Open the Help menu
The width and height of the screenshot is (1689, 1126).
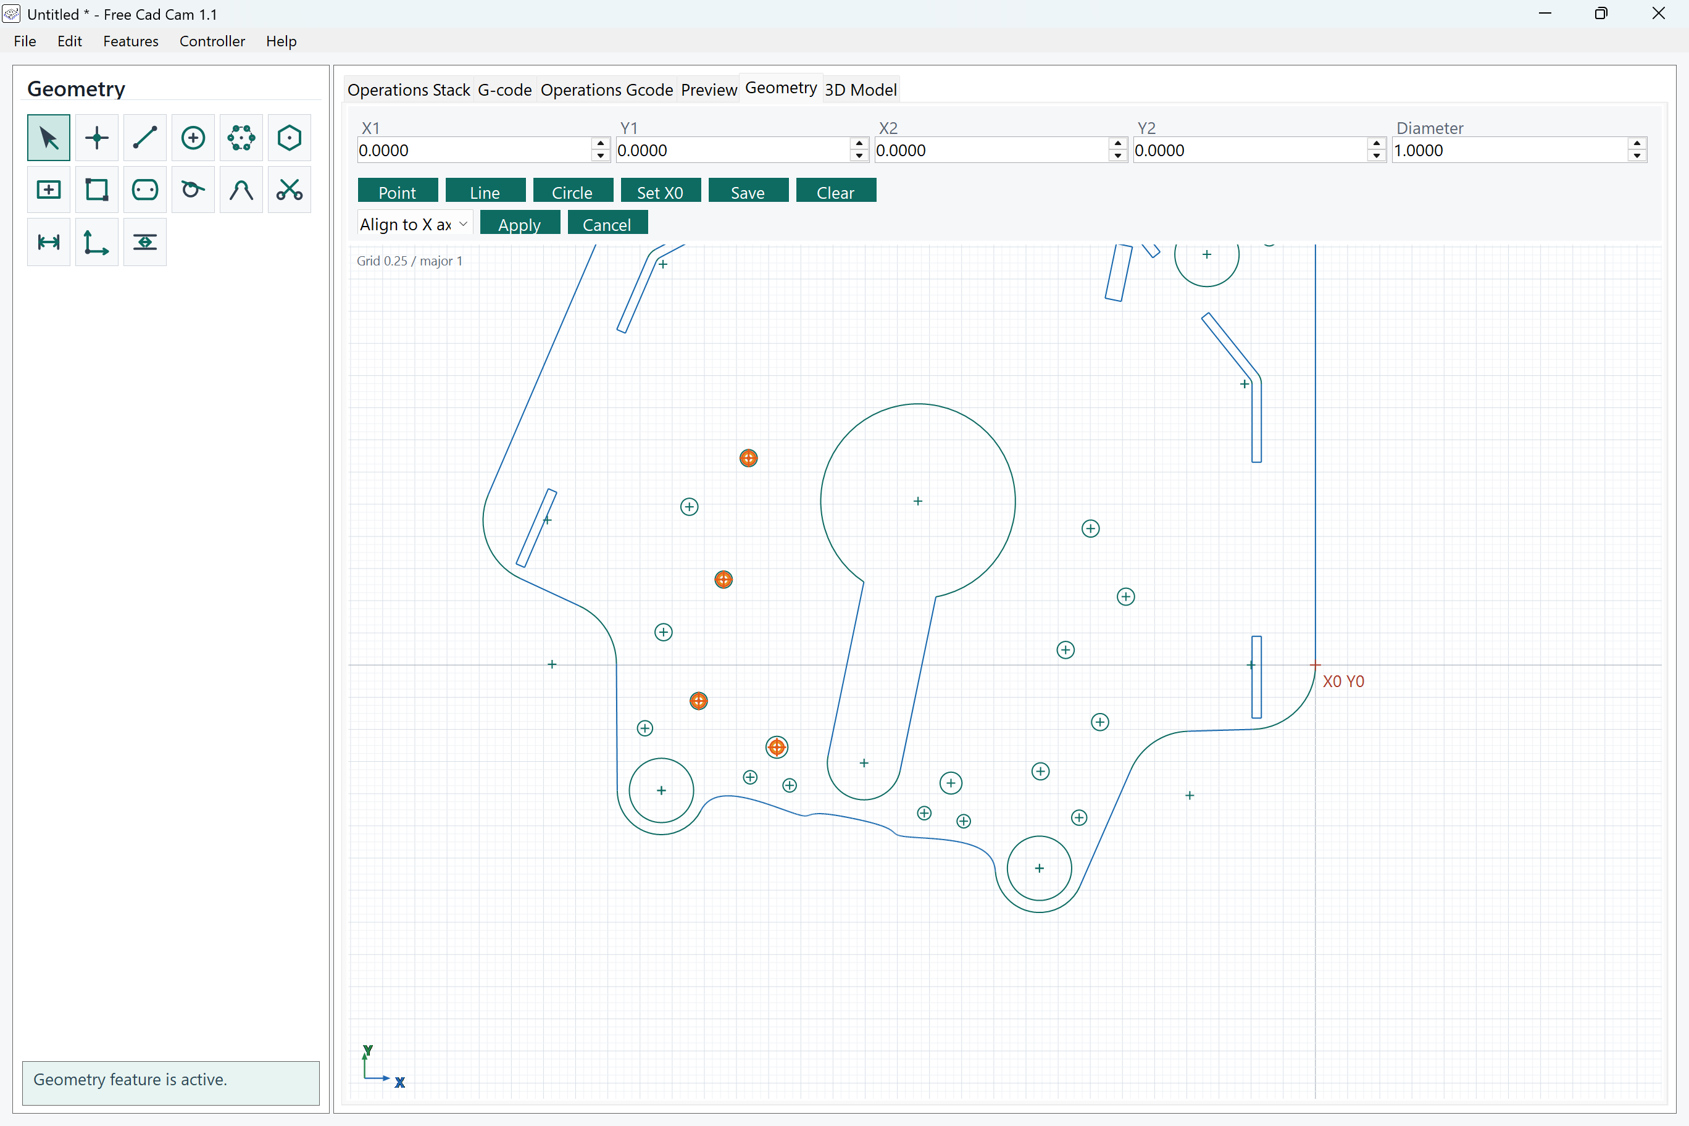click(281, 41)
